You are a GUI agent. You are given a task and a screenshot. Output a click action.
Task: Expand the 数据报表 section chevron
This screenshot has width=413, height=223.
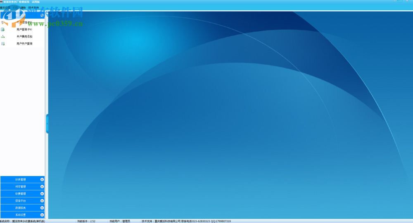coord(42,208)
